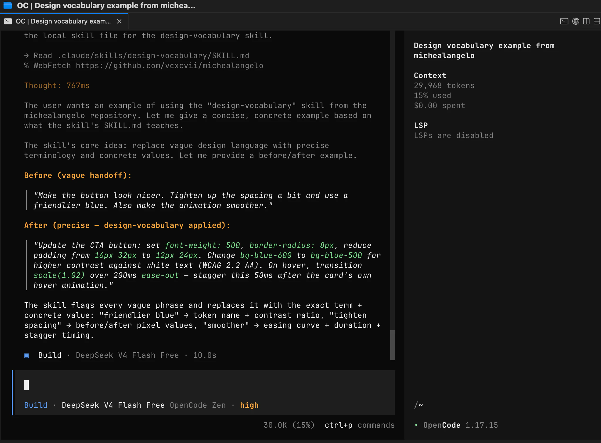Click '15% used' in the sidebar
The width and height of the screenshot is (601, 443).
(x=433, y=95)
